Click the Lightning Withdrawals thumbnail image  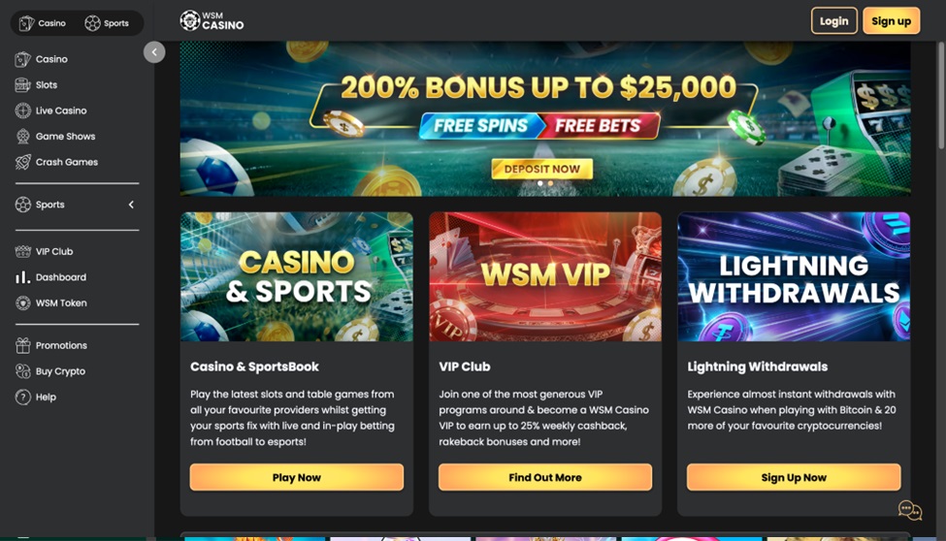794,277
